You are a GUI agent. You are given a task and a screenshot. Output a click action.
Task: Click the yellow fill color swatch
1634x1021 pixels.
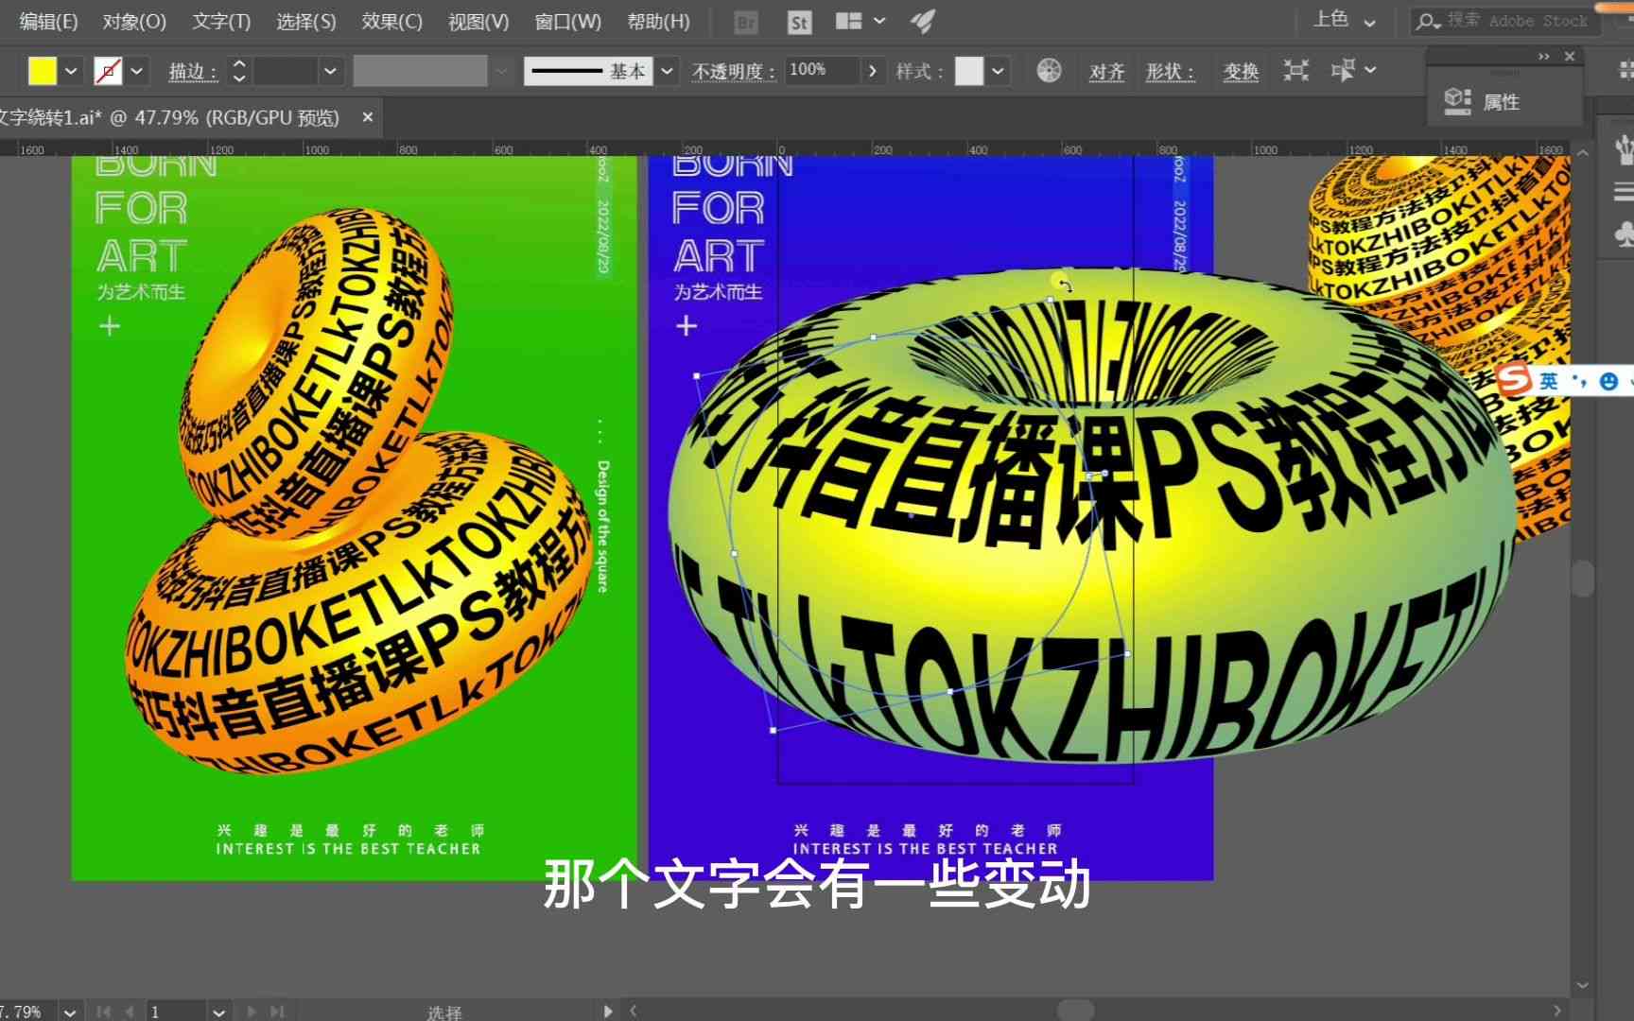(43, 71)
